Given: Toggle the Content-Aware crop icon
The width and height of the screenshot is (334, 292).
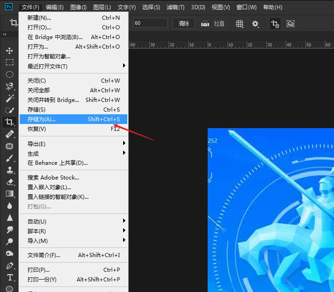Looking at the screenshot, I should click(x=290, y=23).
